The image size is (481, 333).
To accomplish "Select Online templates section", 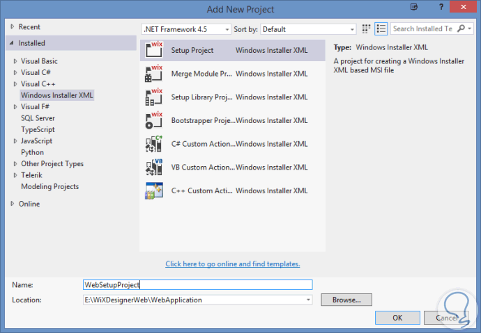I will [x=29, y=204].
